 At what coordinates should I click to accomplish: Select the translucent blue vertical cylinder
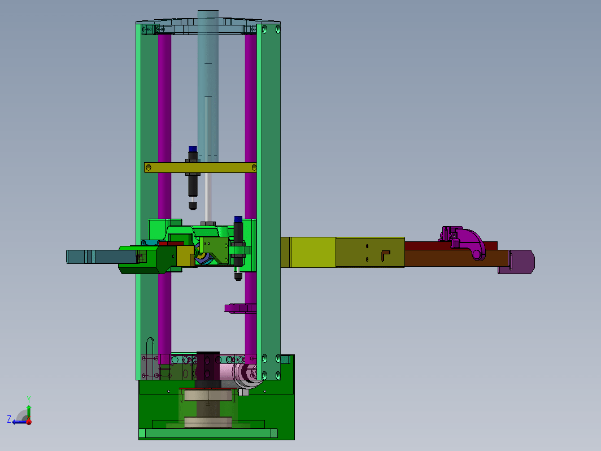coord(208,86)
